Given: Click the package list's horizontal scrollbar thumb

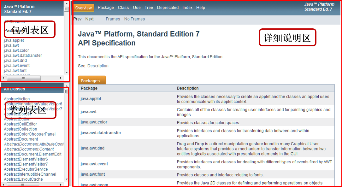Looking at the screenshot, I should [24, 78].
